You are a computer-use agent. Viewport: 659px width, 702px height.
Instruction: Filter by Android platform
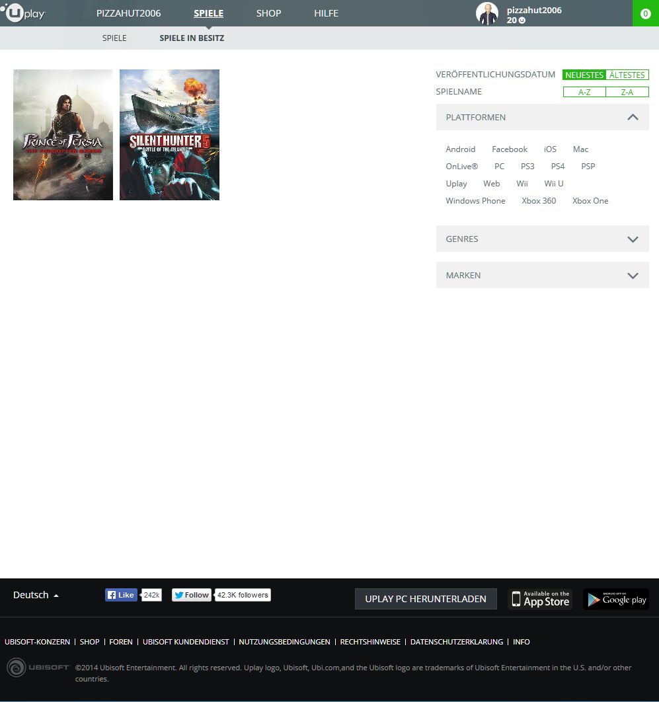click(460, 149)
